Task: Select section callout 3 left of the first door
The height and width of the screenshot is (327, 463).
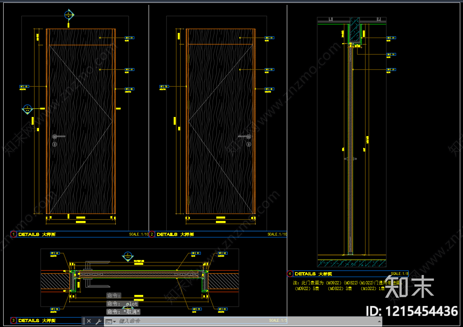Action: [x=28, y=109]
